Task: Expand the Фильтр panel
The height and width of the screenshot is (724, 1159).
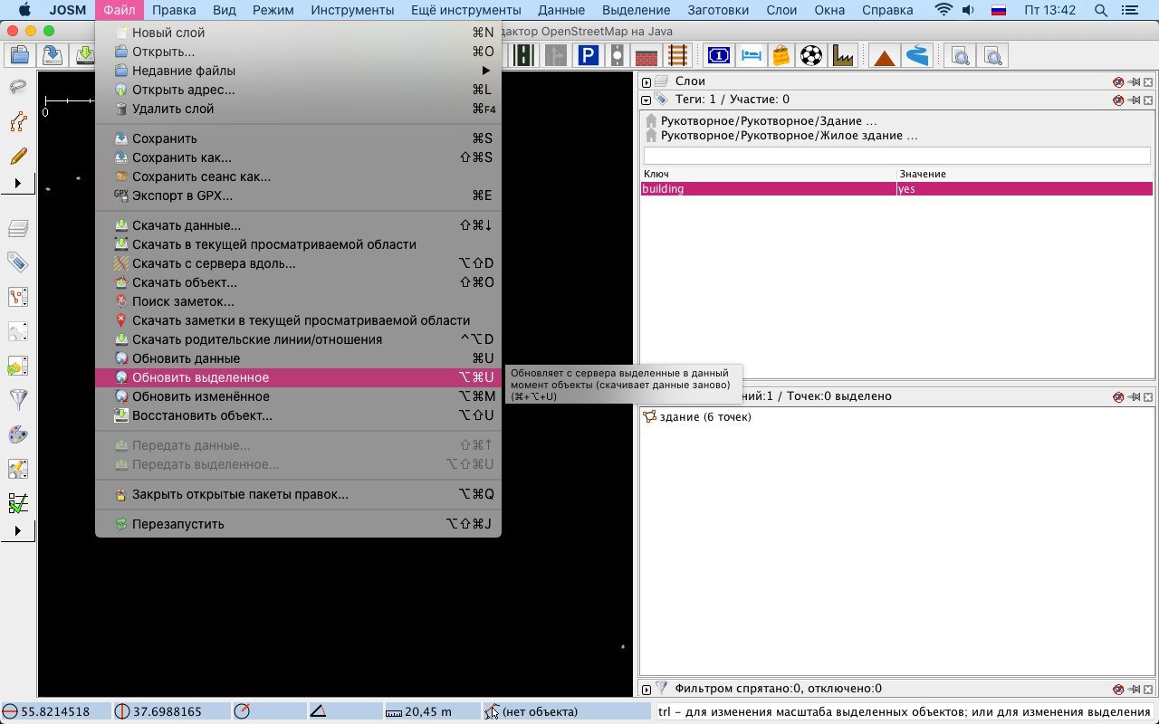Action: (647, 690)
